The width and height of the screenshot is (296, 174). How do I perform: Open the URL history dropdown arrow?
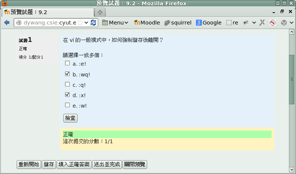tap(86, 23)
